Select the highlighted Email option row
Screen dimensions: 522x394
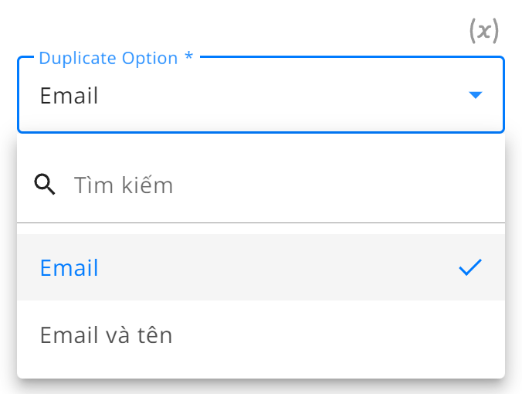coord(261,267)
